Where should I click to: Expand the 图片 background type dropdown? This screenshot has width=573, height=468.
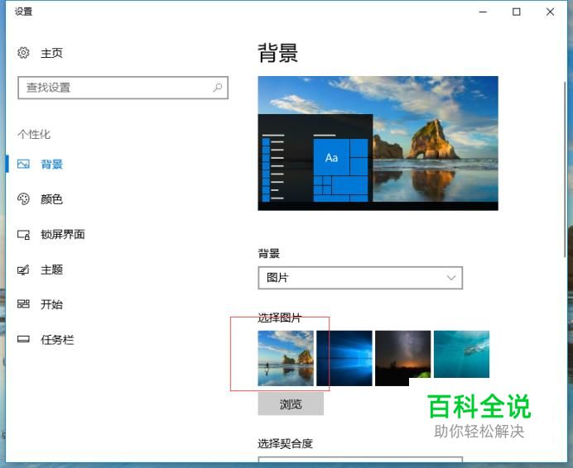pyautogui.click(x=360, y=278)
